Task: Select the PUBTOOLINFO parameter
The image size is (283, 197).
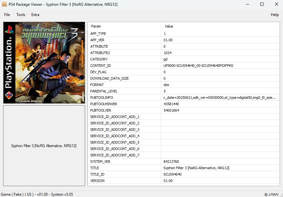Action: (x=102, y=98)
